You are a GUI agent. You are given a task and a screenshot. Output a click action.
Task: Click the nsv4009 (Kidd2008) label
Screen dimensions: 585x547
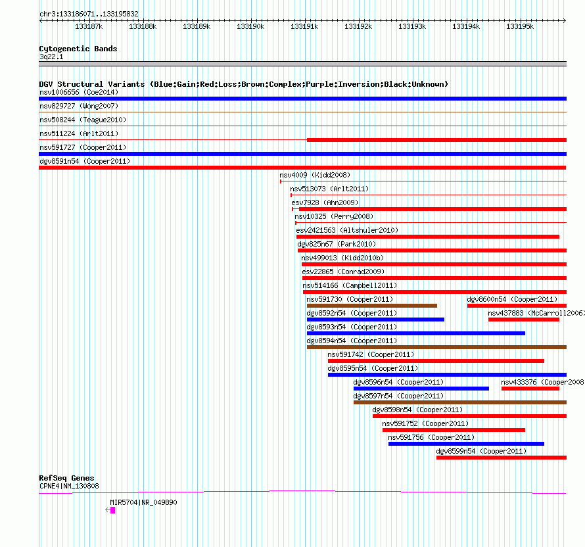tap(315, 175)
